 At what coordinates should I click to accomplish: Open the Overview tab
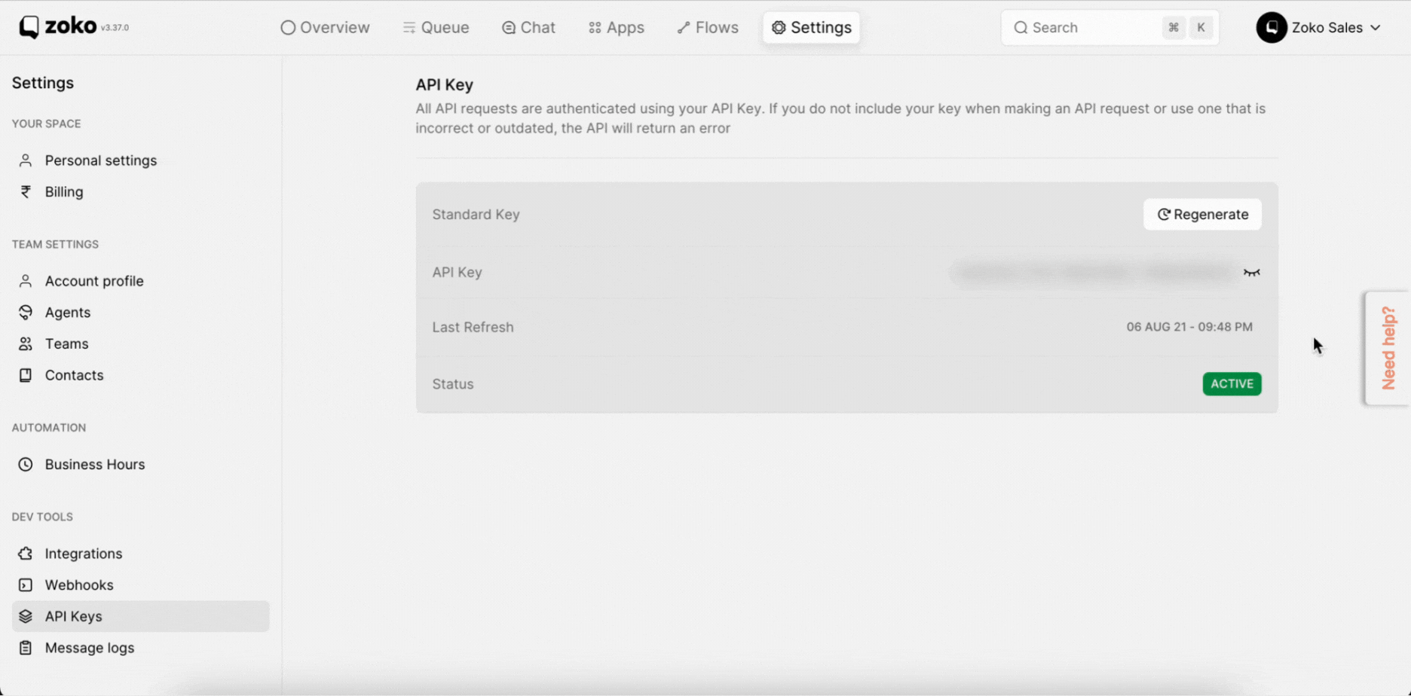coord(325,28)
